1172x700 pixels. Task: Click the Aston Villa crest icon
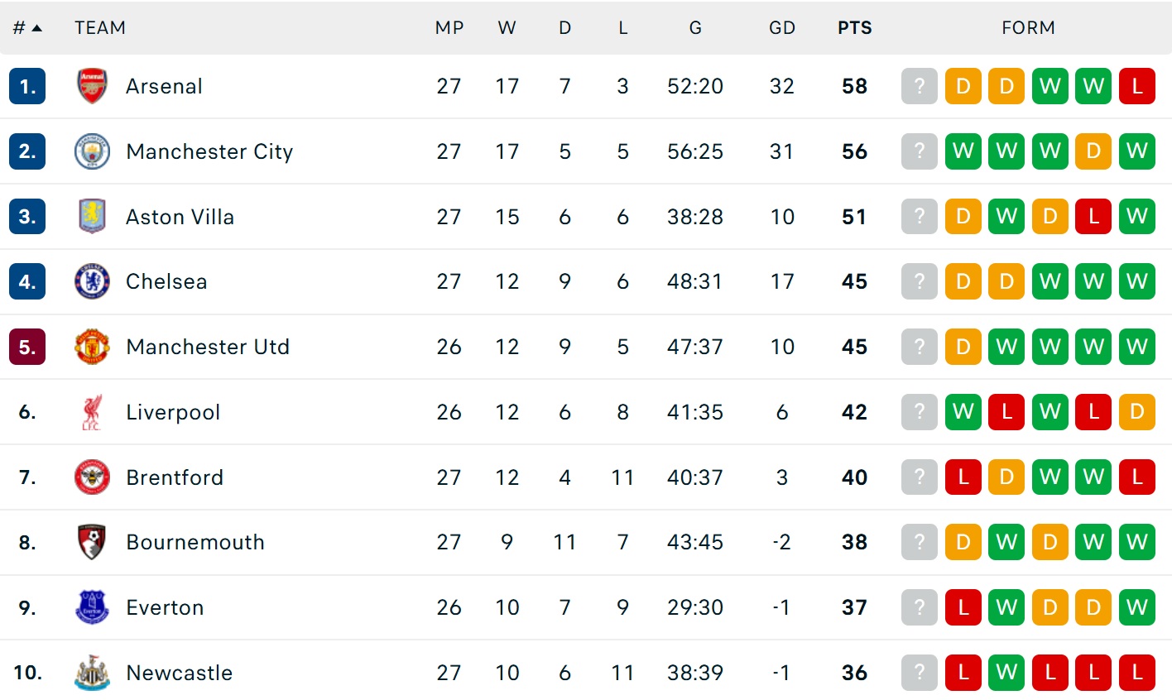tap(92, 217)
